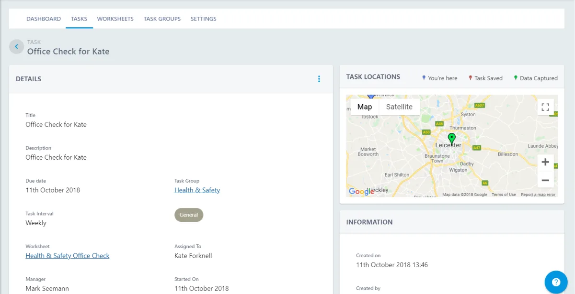Click Report a map error link
This screenshot has height=294, width=575.
coord(538,195)
